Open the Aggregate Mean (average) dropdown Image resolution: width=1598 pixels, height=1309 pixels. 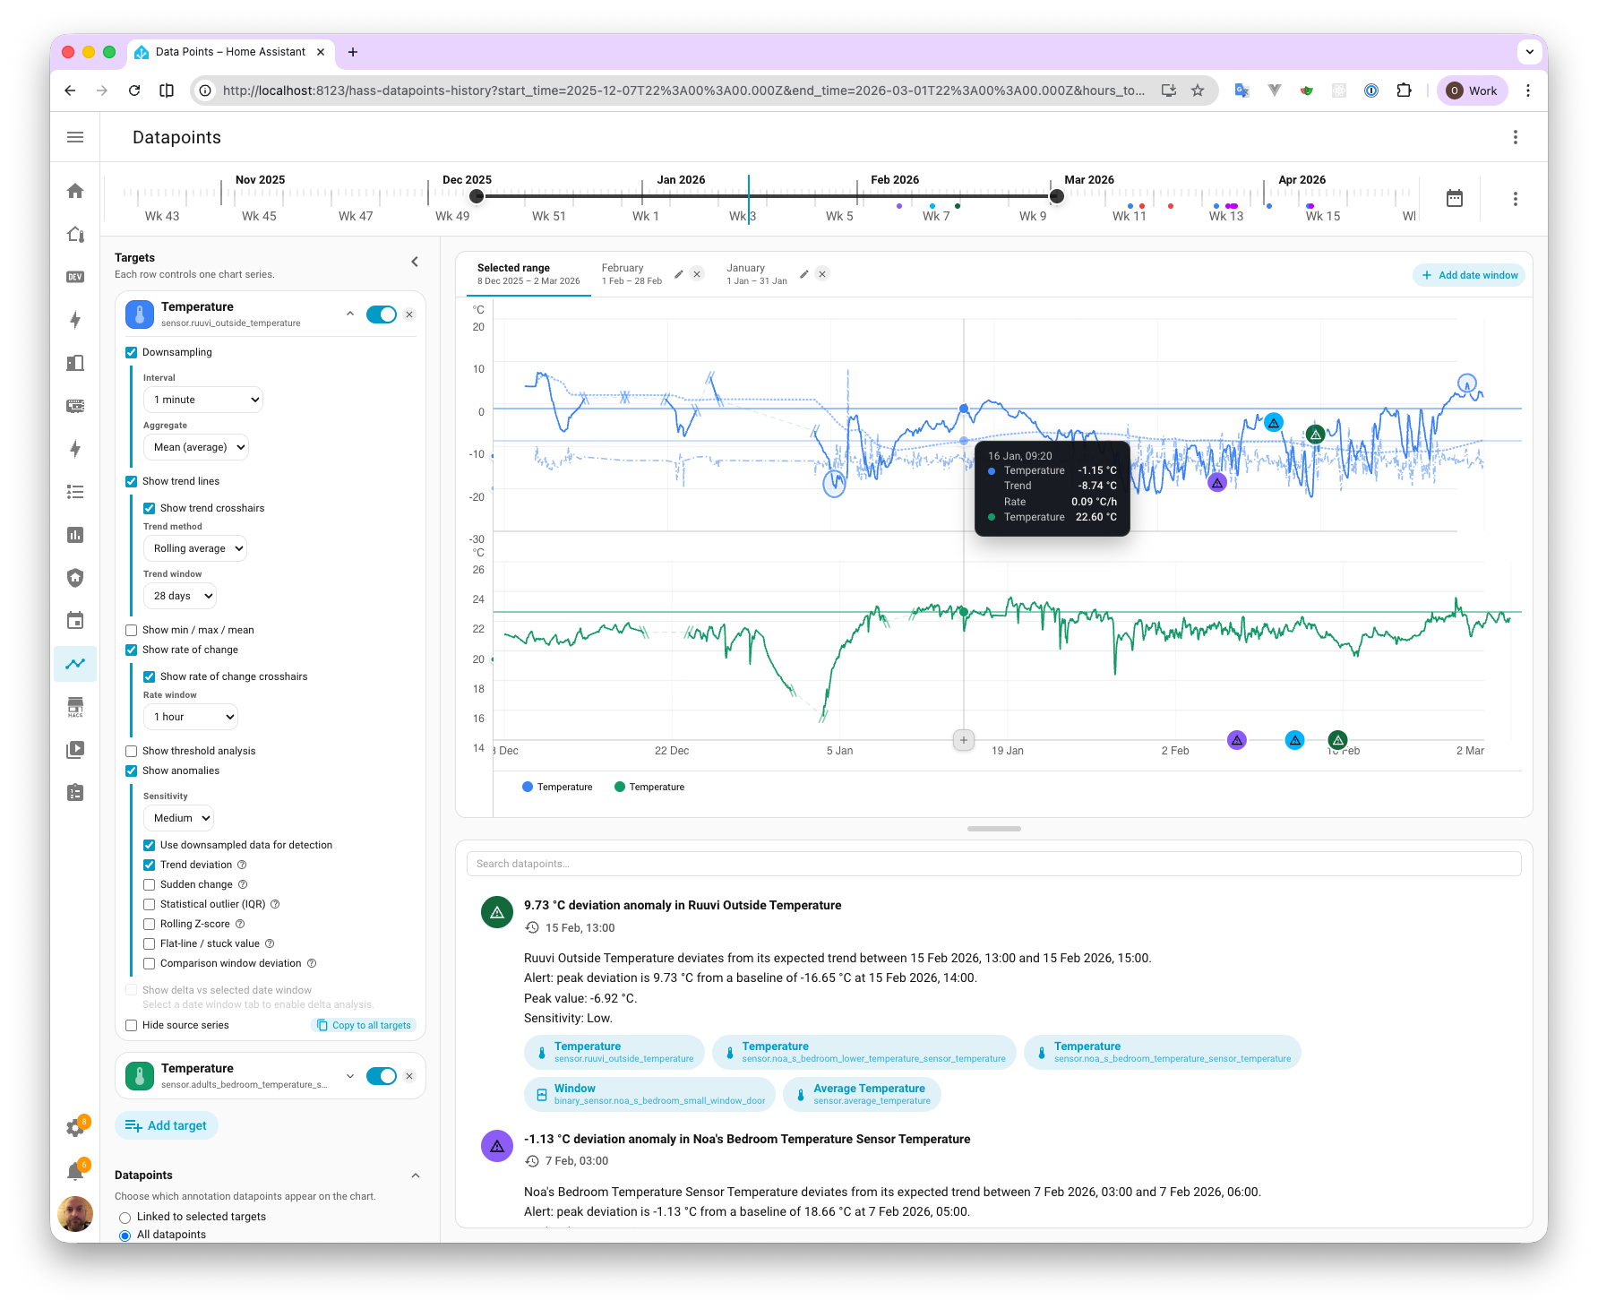tap(196, 447)
